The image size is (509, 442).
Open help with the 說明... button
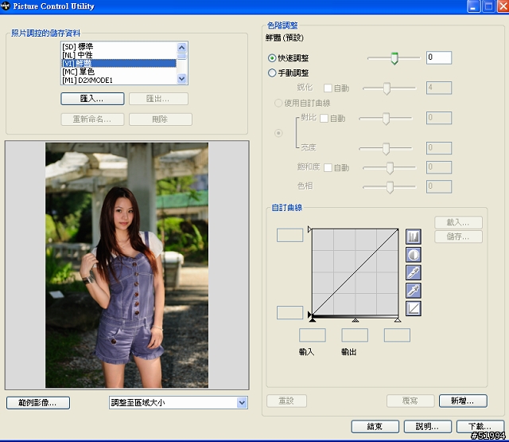pos(428,427)
